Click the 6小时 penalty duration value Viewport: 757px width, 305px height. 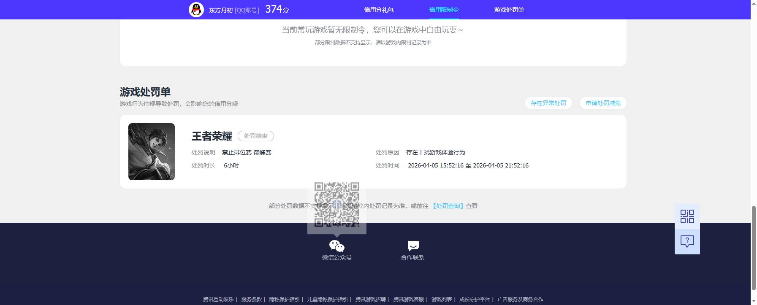pos(231,165)
